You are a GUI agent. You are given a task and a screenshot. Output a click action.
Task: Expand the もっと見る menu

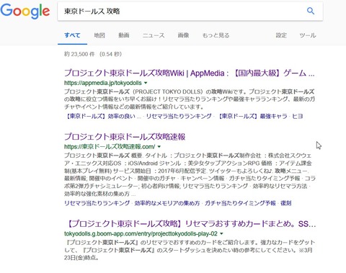pyautogui.click(x=216, y=35)
